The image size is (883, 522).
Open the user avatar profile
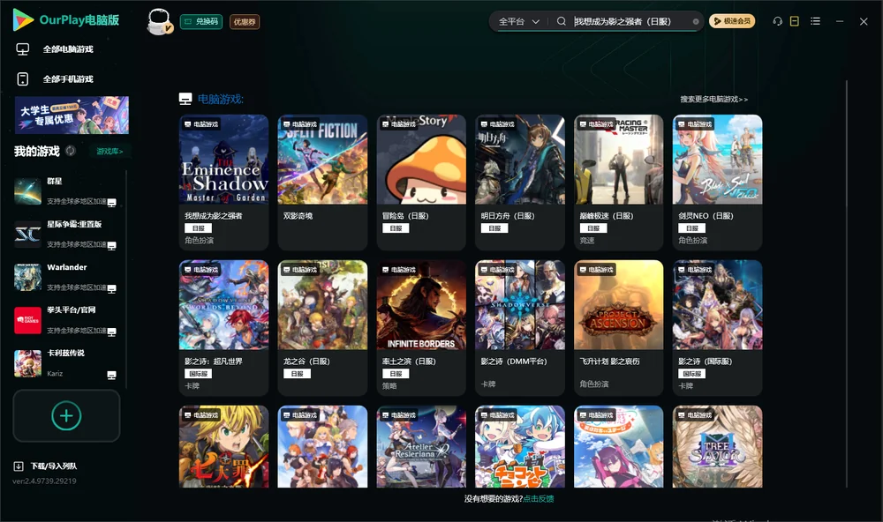159,21
